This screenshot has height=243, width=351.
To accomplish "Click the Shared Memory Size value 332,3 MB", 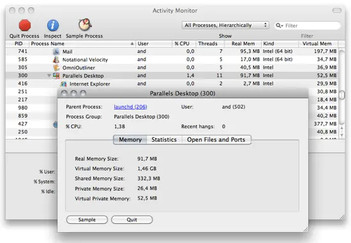I will click(149, 179).
